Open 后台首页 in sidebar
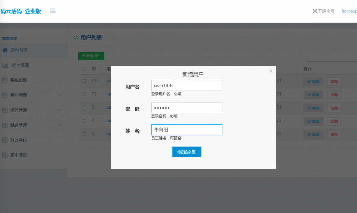Viewport: 357px width, 213px height. (33, 50)
